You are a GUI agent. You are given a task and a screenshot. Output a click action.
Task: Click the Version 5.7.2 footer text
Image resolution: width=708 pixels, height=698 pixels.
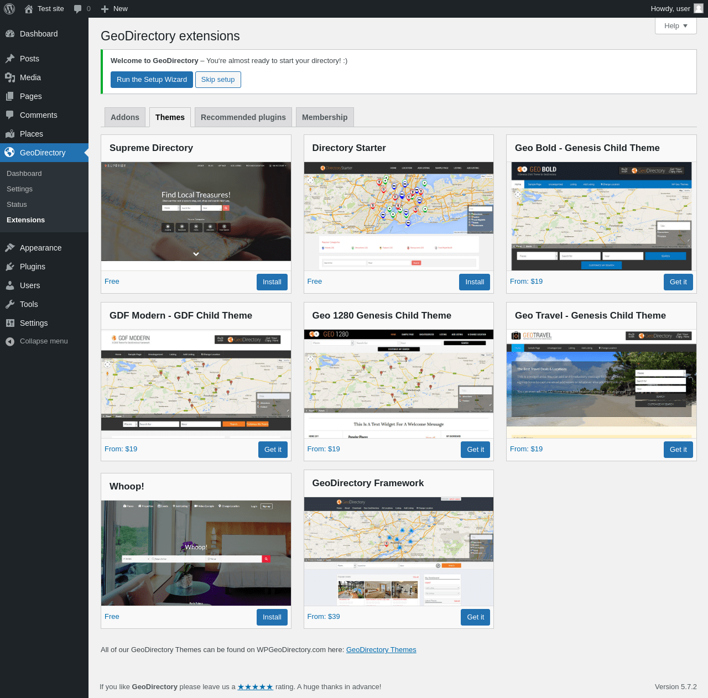676,687
